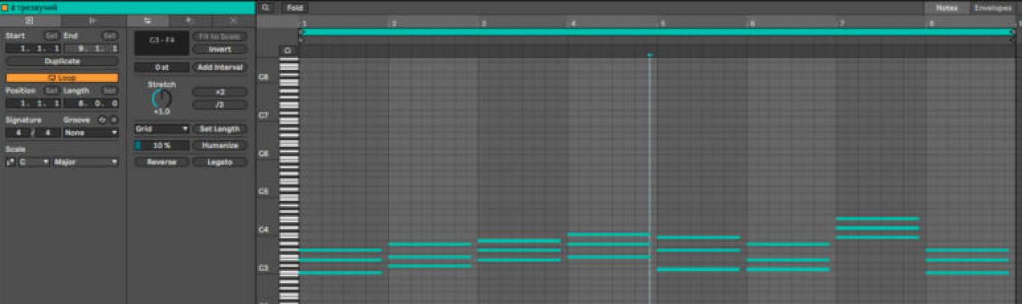The width and height of the screenshot is (1022, 304).
Task: Open the Envelopes editor tab
Action: pyautogui.click(x=993, y=8)
